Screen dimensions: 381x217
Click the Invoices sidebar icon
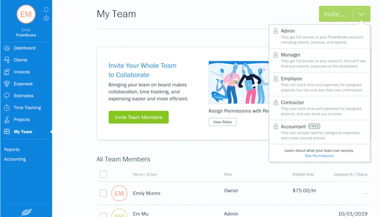[7, 72]
